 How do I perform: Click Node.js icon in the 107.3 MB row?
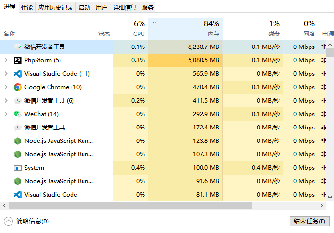click(18, 154)
